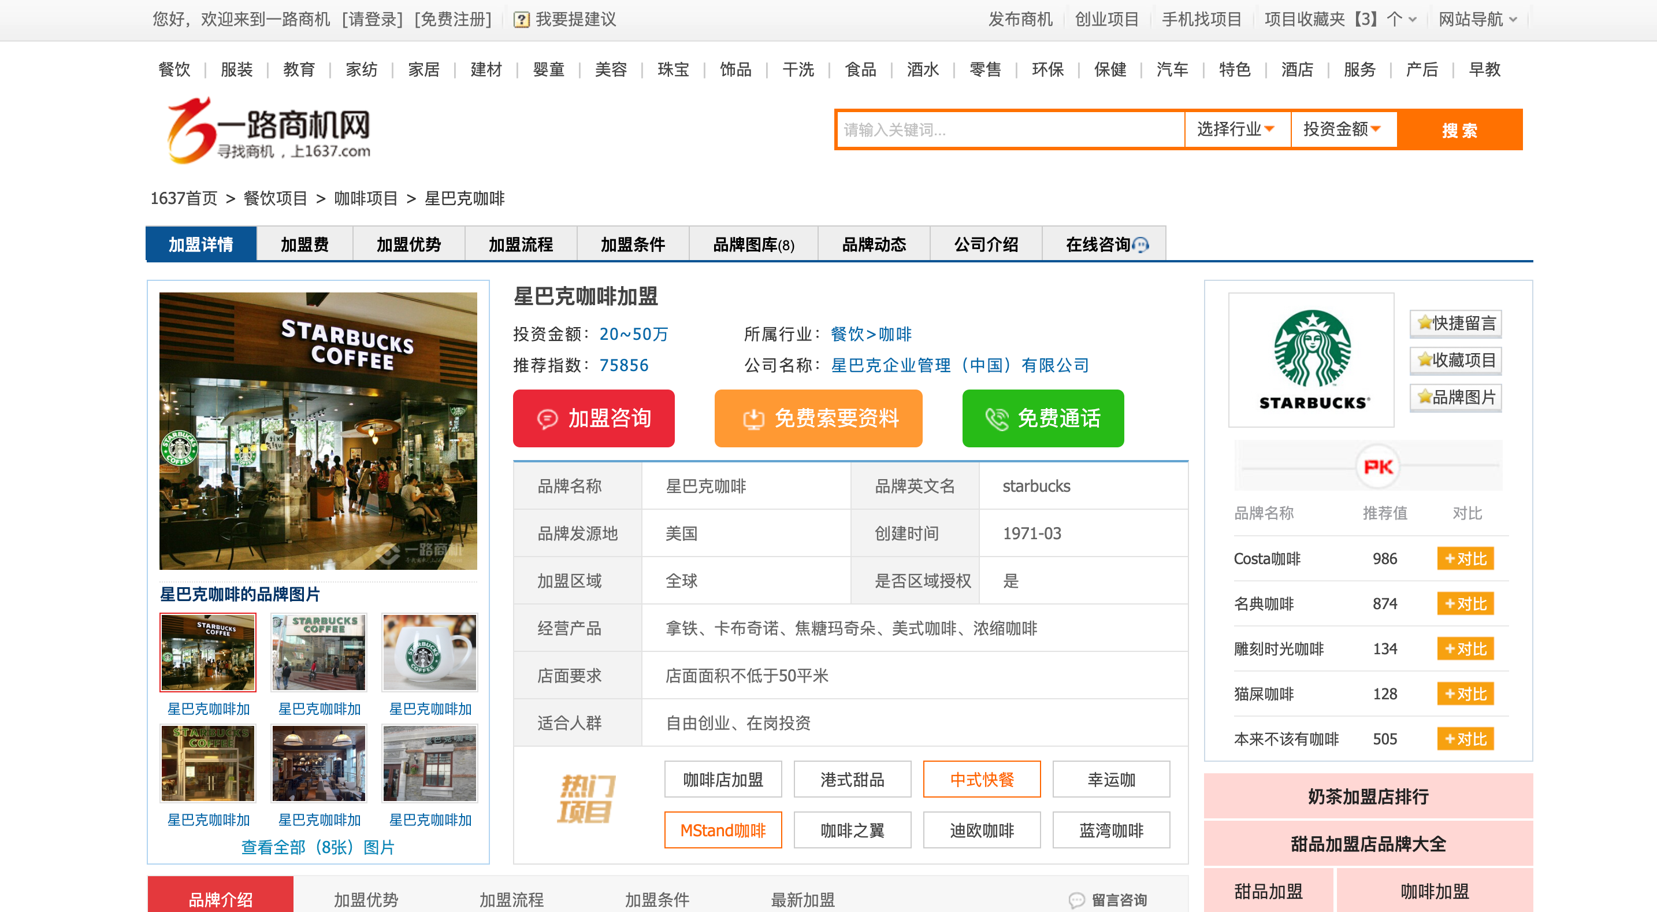Click the +对比 button for 雕刻时光咖啡

pos(1465,649)
